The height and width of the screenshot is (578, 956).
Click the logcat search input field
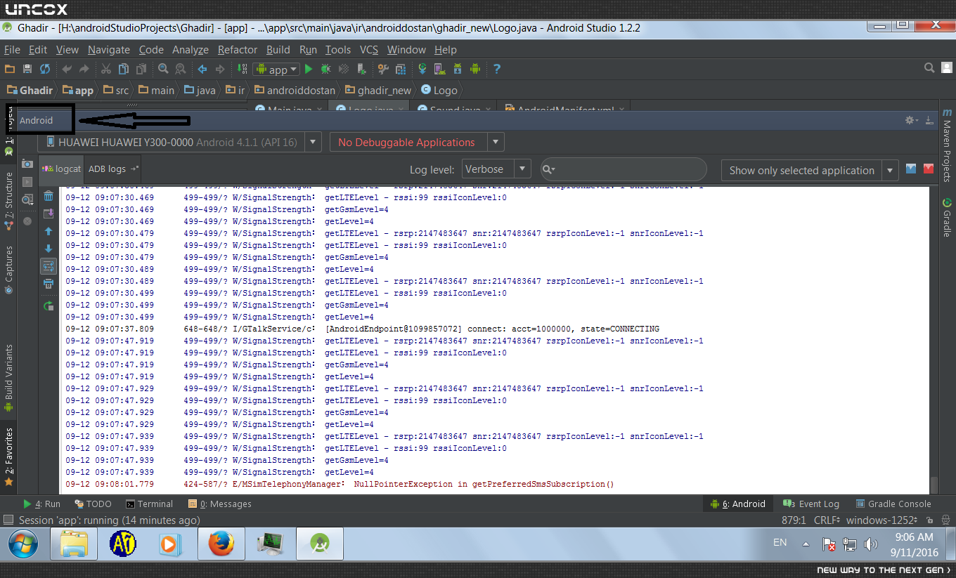pos(624,169)
